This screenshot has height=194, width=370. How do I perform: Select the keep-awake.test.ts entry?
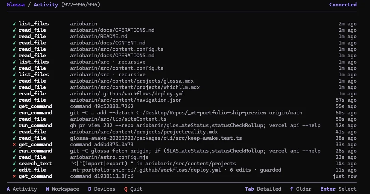[x=185, y=138]
